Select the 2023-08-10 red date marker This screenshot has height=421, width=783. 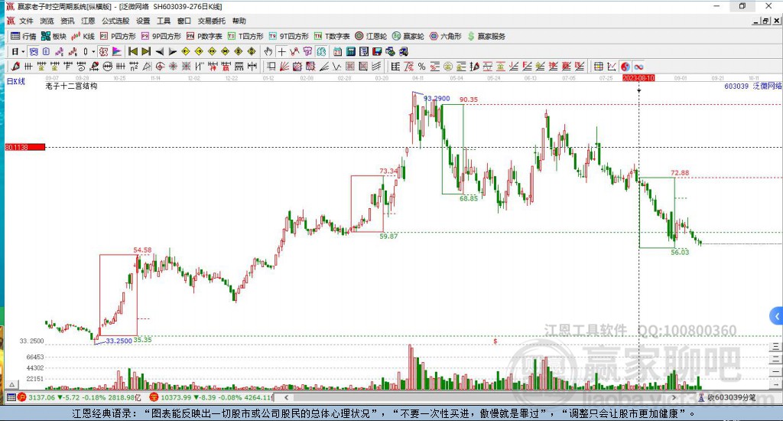(x=638, y=78)
